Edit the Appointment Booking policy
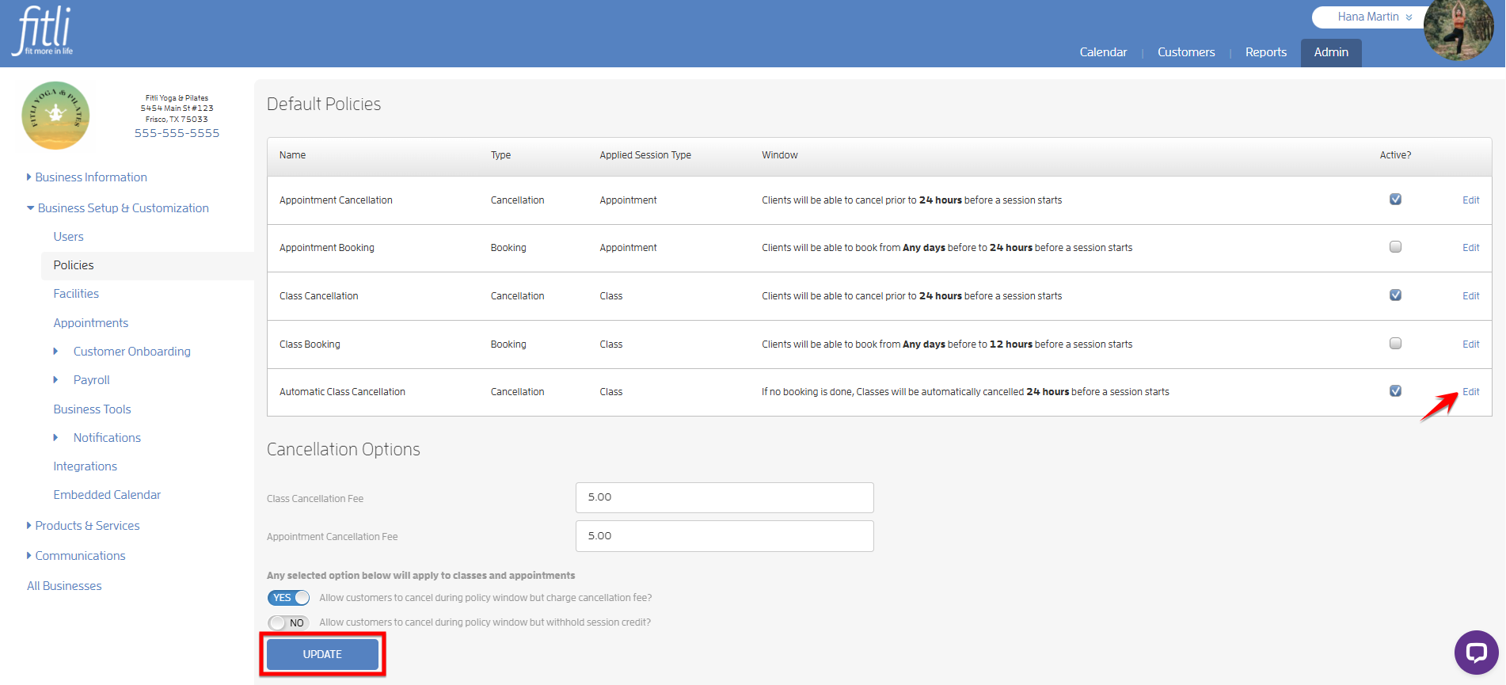Screen dimensions: 1506x685 point(1470,248)
